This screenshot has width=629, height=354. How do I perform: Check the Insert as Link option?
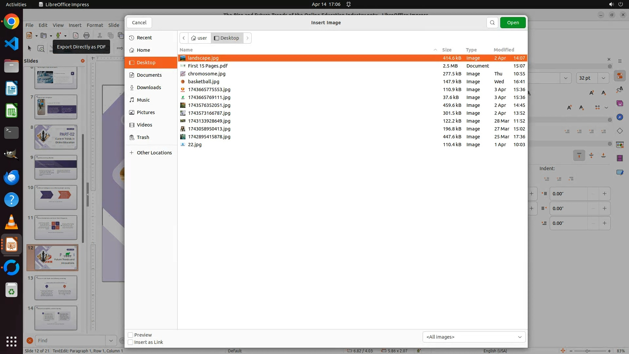[130, 342]
